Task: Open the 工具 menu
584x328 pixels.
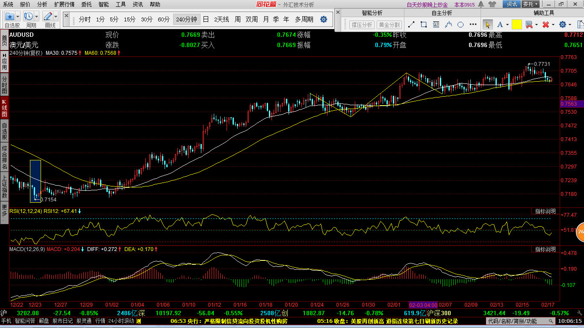Action: pos(121,4)
